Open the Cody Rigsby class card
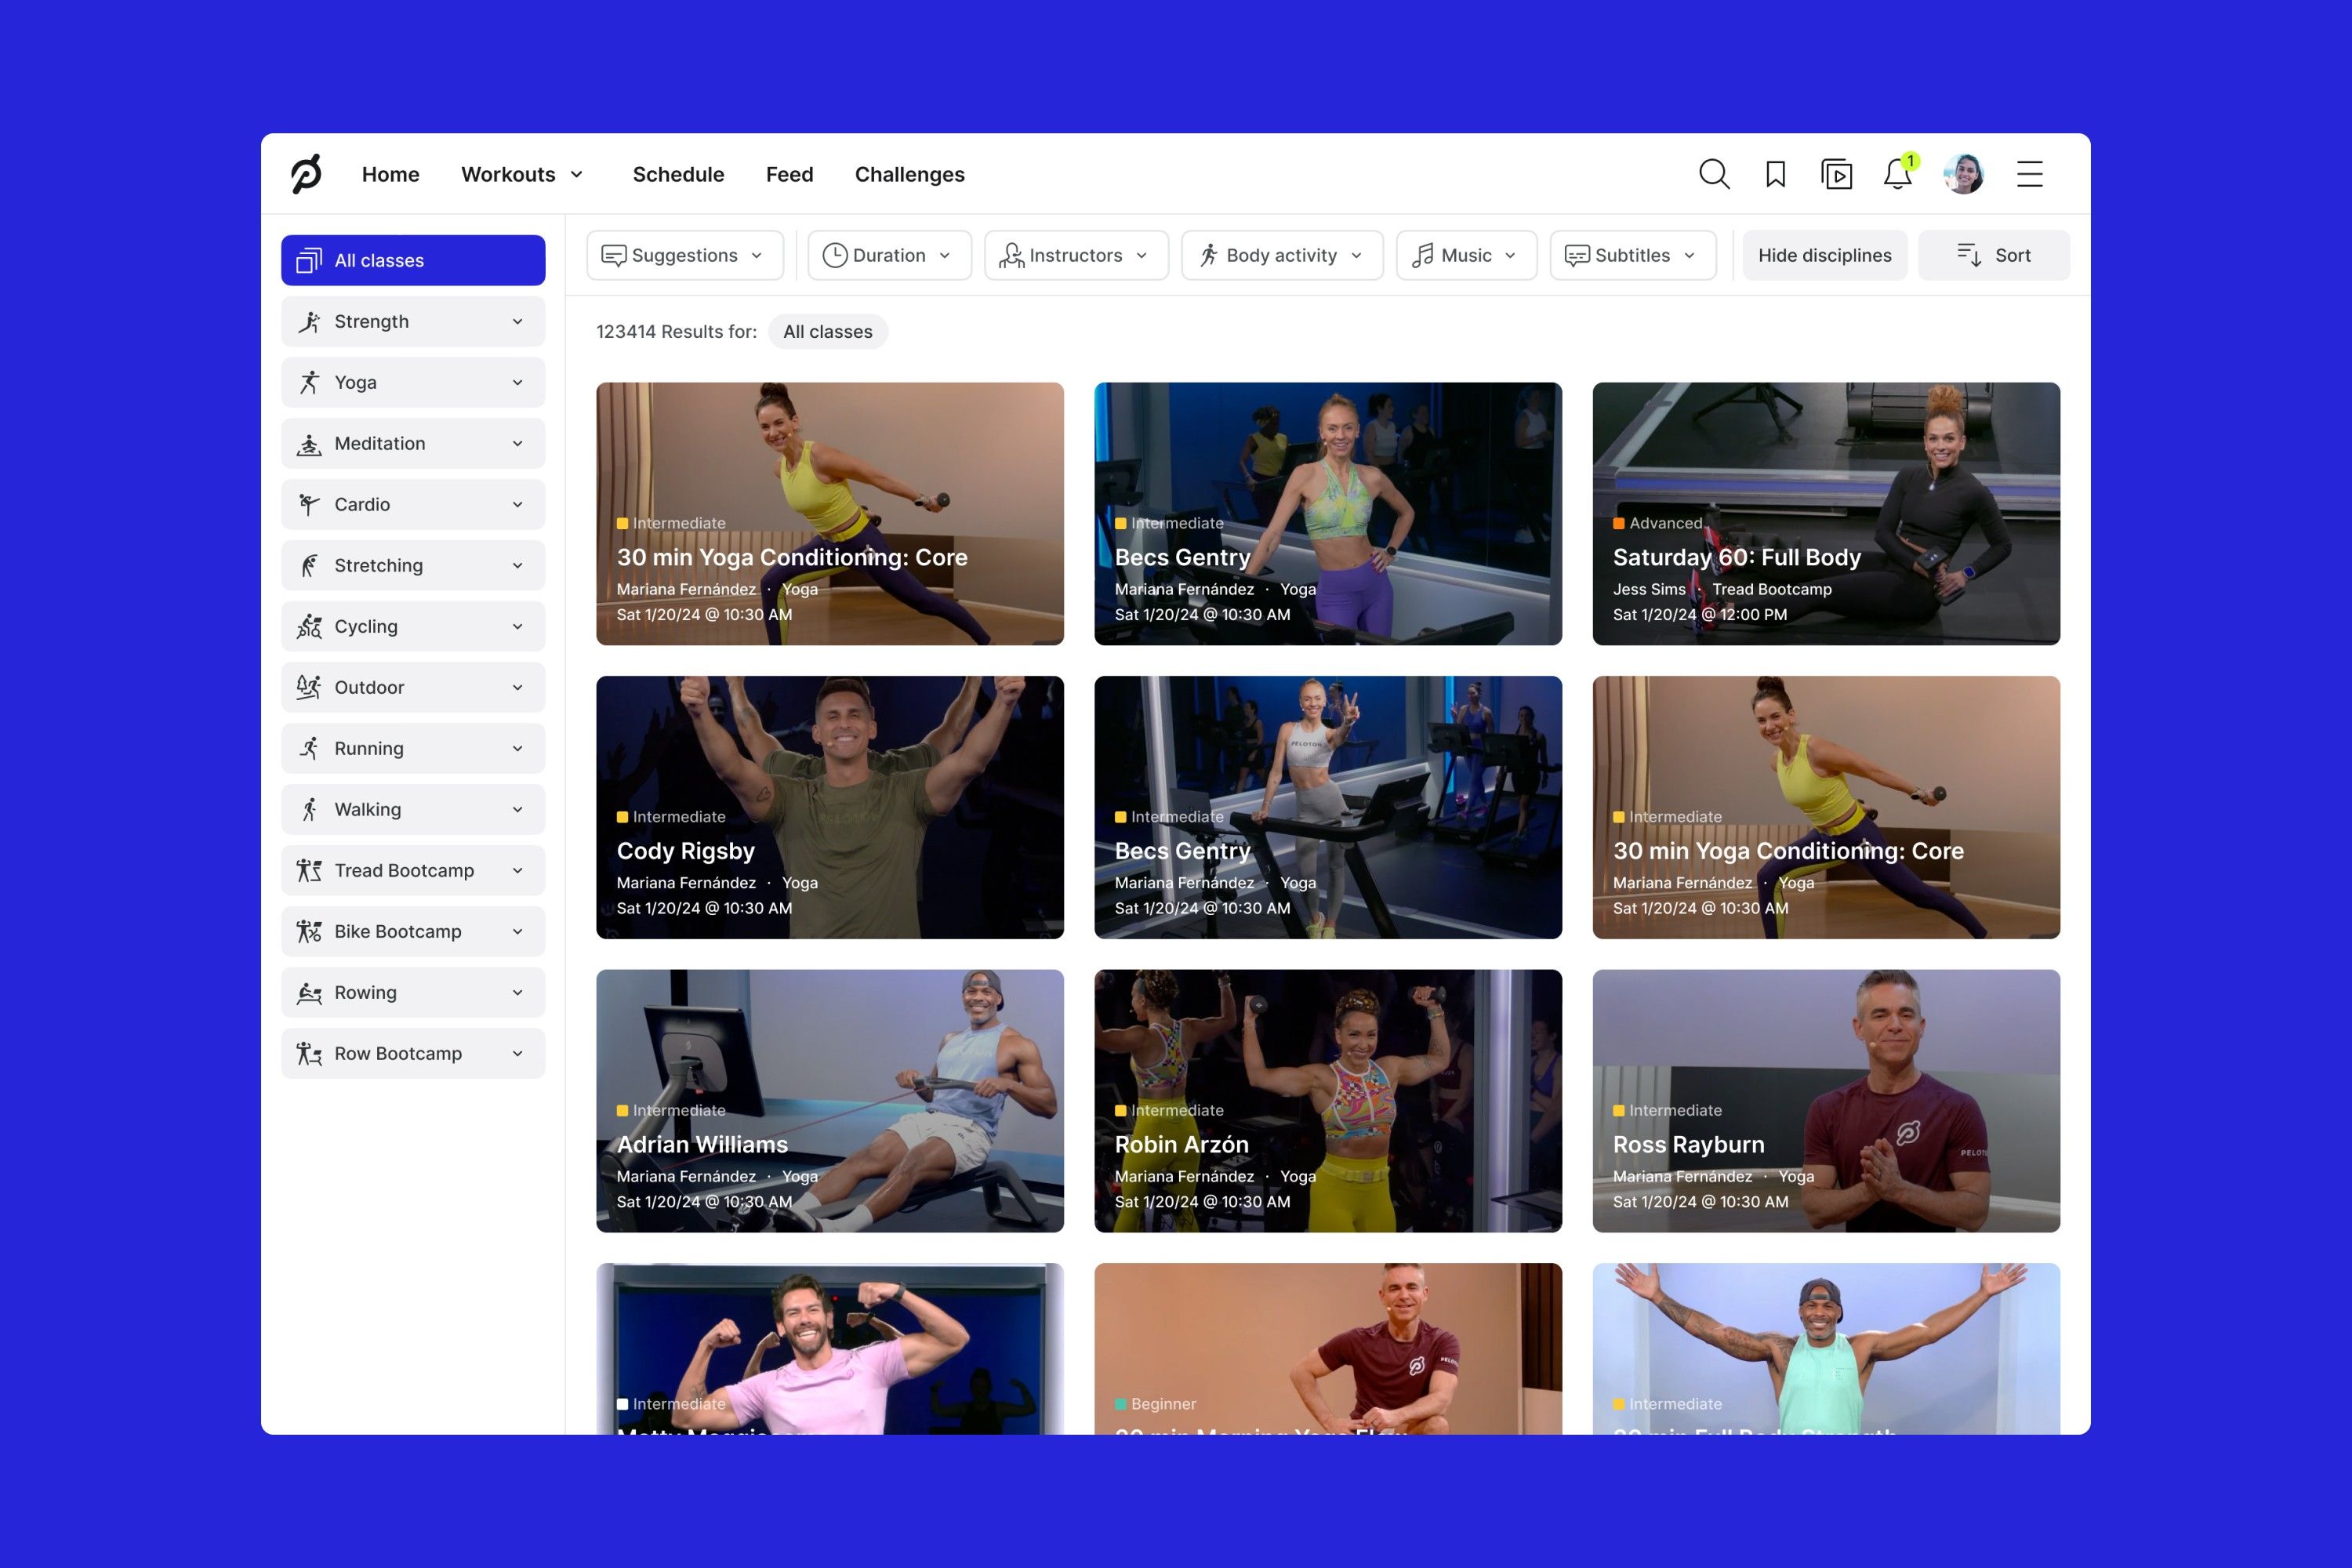 click(x=830, y=807)
